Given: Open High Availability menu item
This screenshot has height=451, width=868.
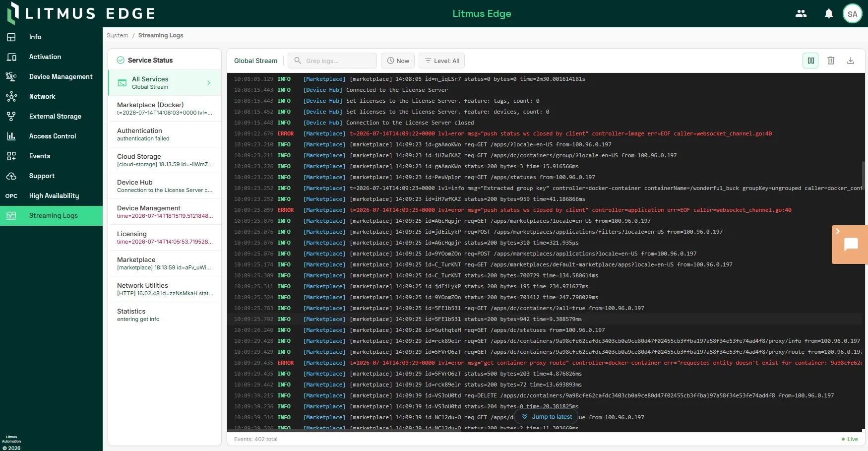Looking at the screenshot, I should tap(52, 196).
